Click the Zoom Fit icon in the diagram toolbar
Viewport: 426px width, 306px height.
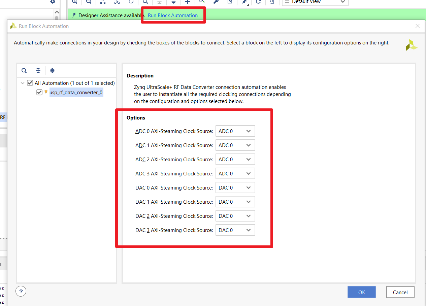(x=103, y=2)
